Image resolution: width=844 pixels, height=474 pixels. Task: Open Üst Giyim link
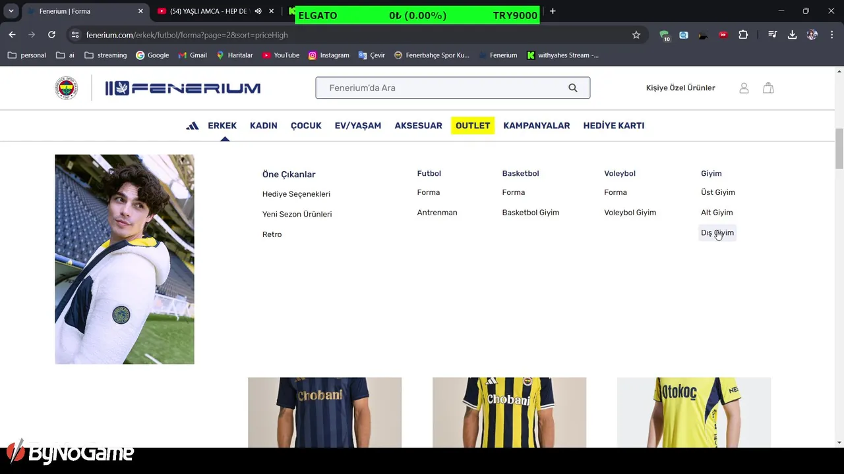tap(718, 192)
